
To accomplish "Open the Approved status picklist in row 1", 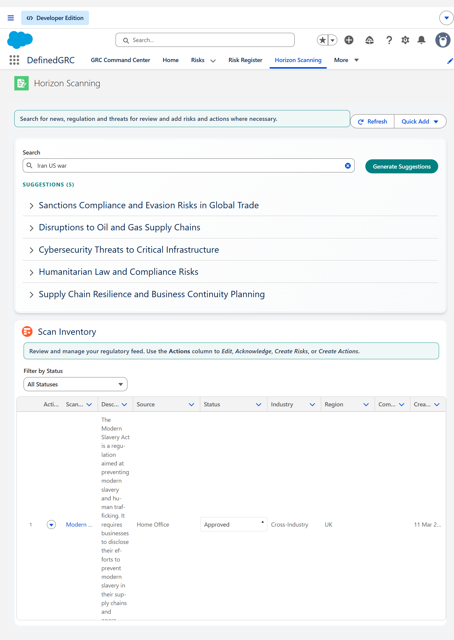I will point(234,525).
